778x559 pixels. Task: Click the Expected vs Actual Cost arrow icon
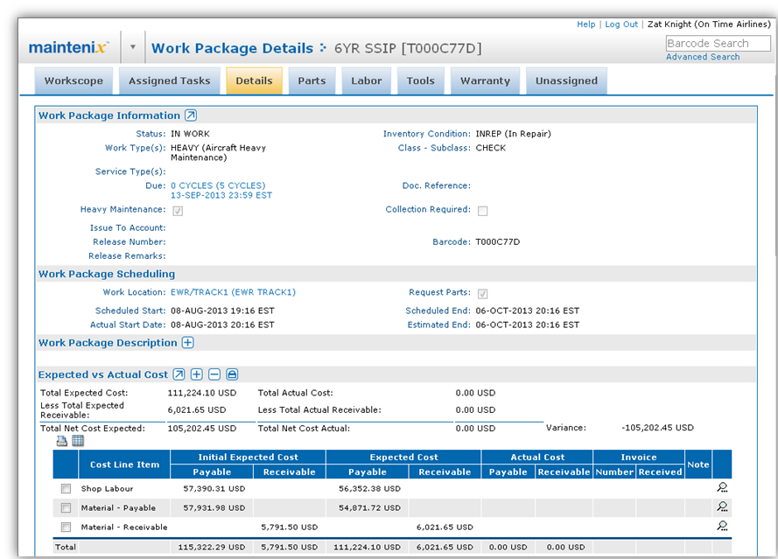179,374
